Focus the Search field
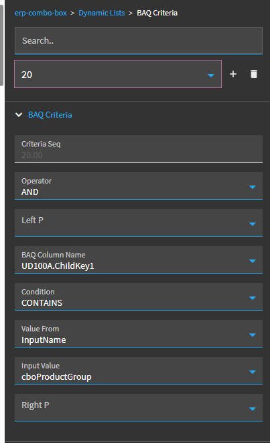Viewport: 270px width, 443px height. tap(139, 41)
